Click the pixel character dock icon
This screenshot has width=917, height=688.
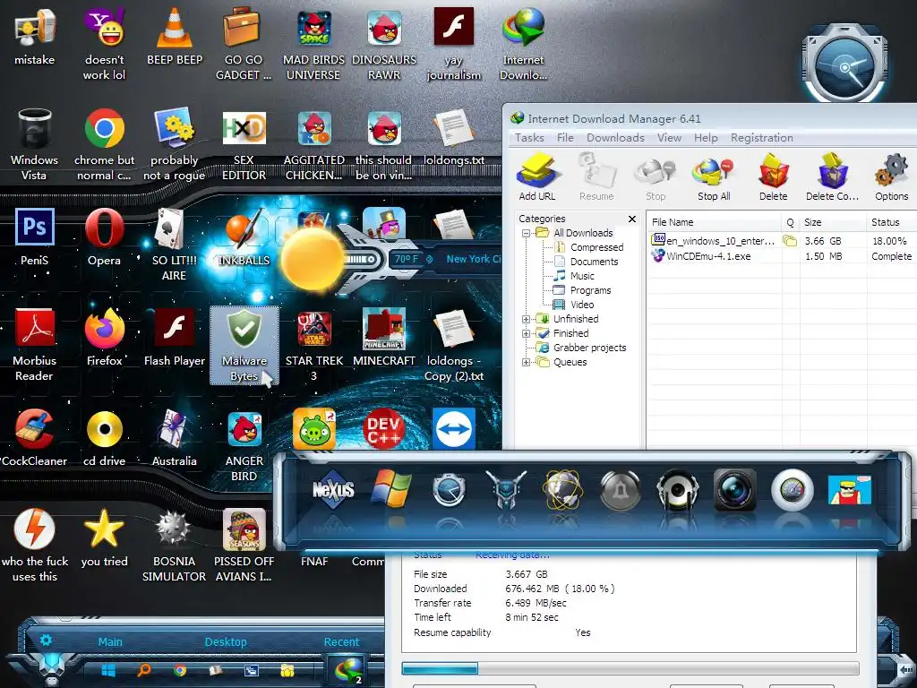pos(850,490)
